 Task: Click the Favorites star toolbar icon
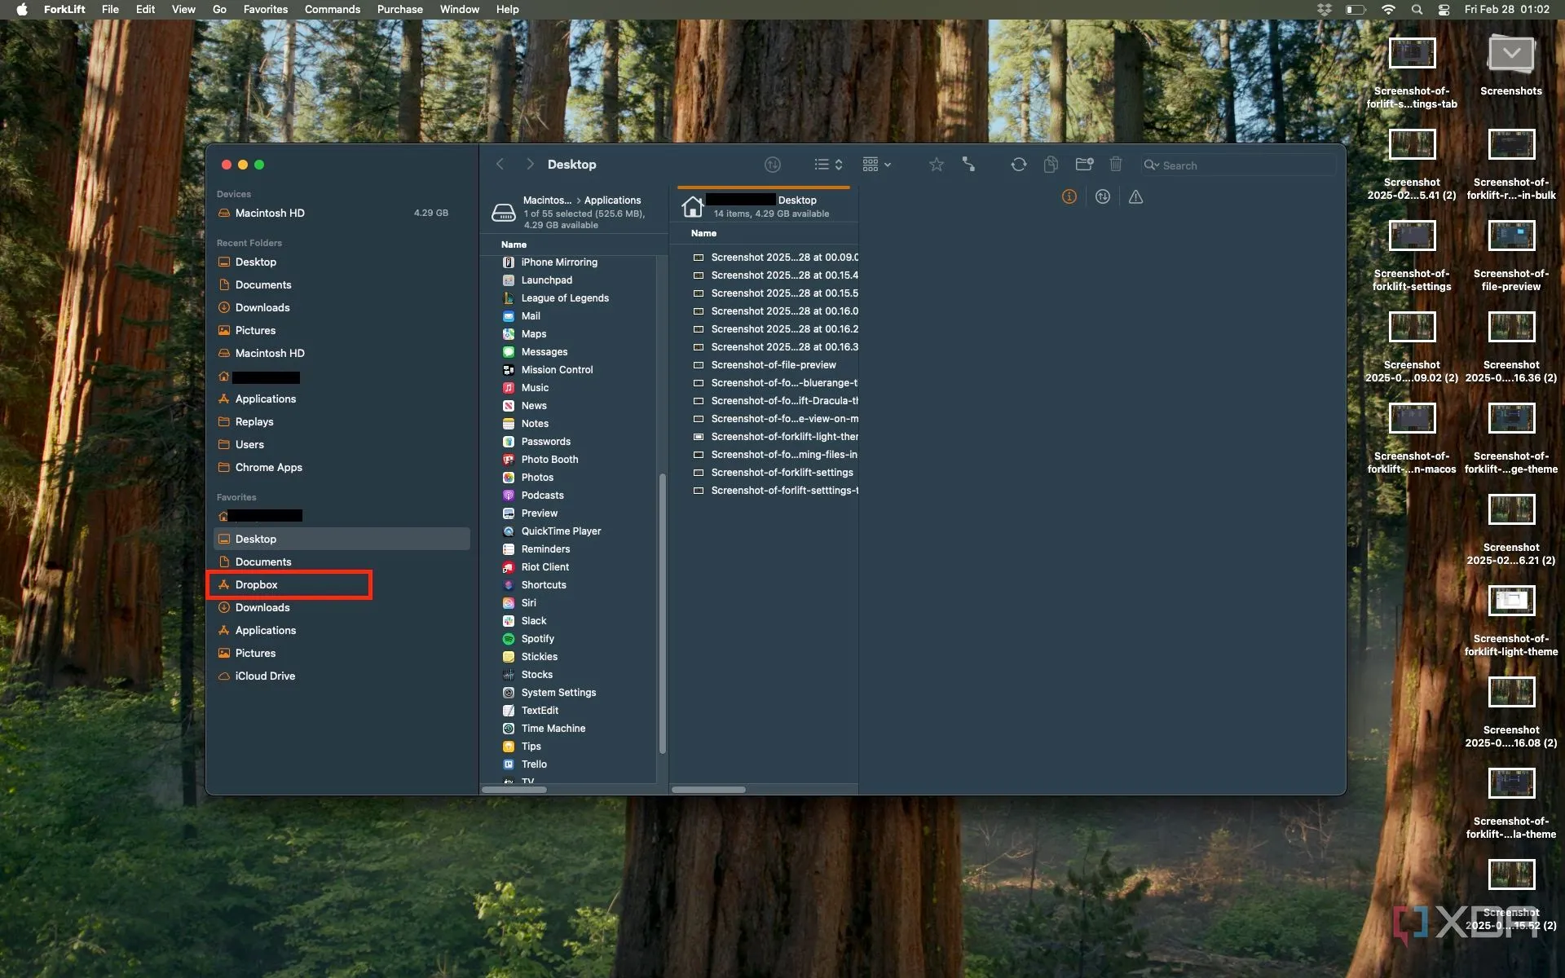(936, 165)
